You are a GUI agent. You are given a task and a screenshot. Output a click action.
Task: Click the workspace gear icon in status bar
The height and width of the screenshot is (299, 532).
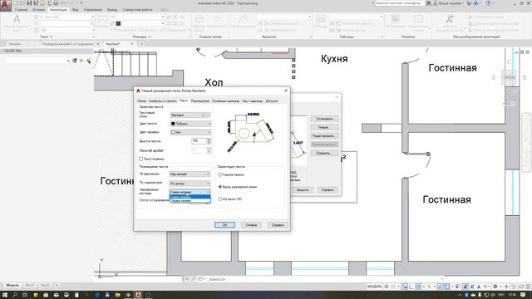pos(495,287)
